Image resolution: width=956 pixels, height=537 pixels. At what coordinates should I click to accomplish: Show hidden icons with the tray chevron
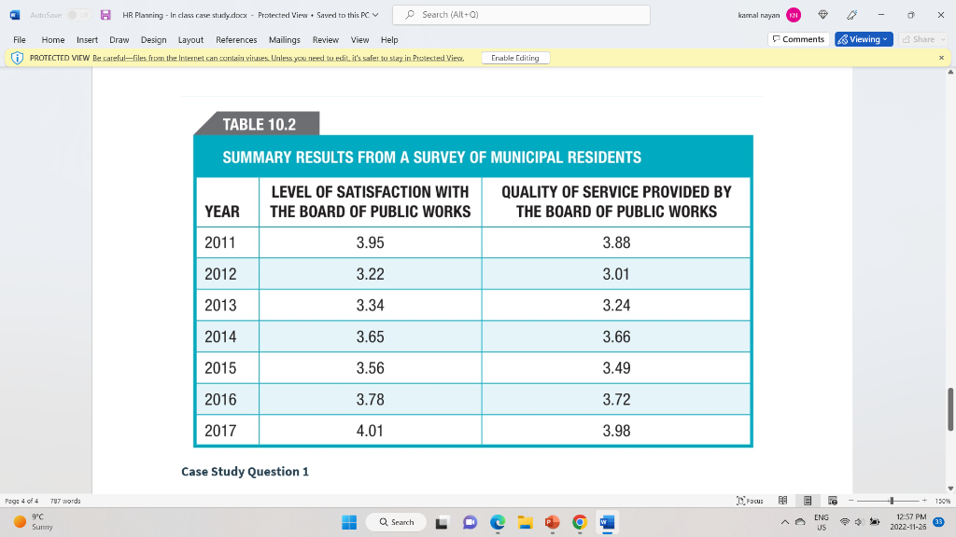click(784, 522)
